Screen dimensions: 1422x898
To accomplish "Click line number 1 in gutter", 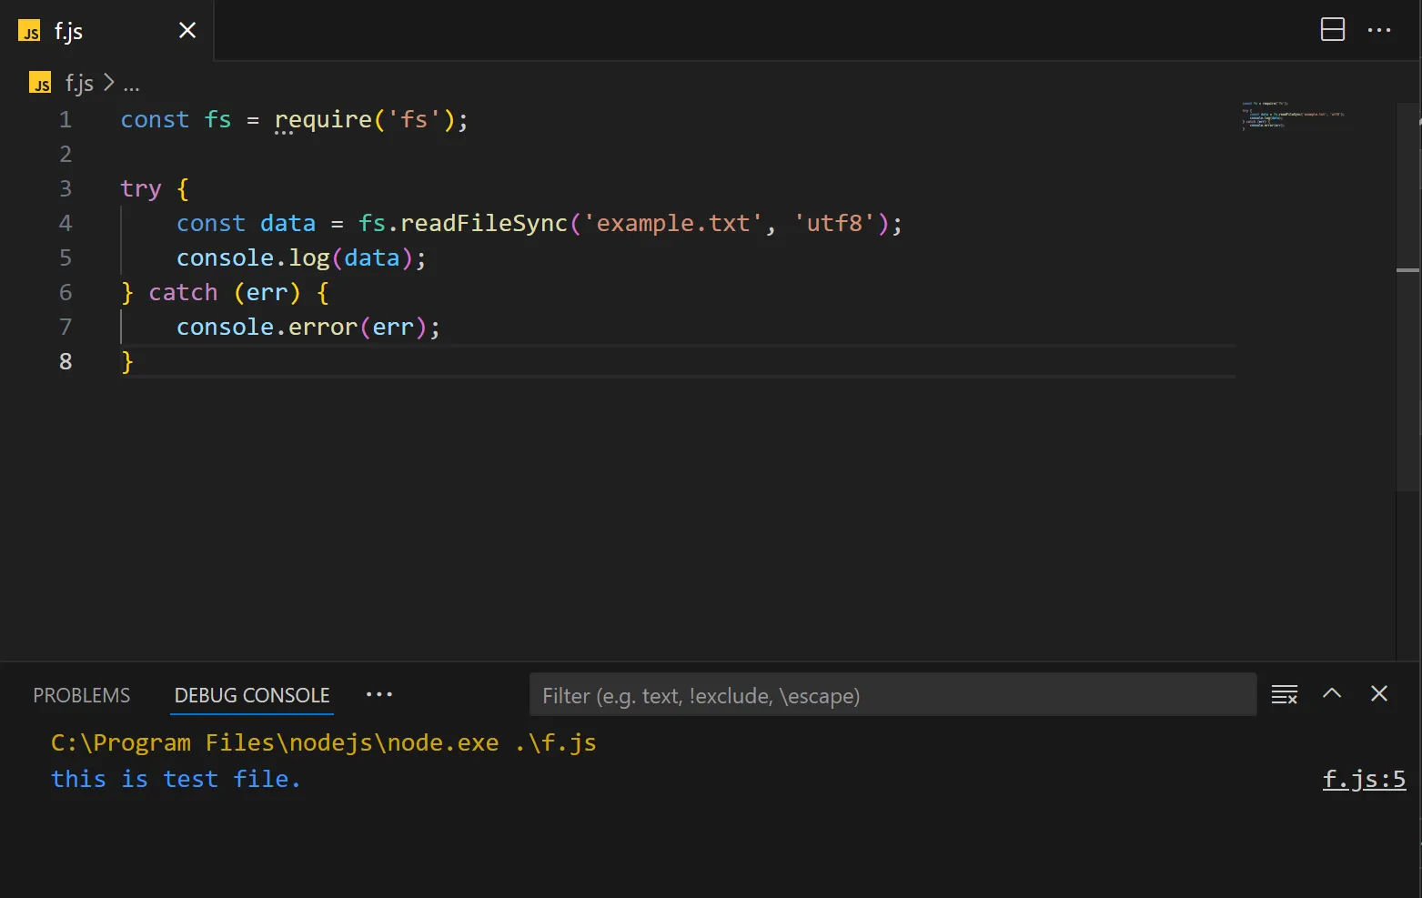I will 66,120.
